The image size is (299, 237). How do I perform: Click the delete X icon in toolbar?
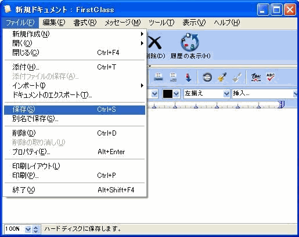pyautogui.click(x=154, y=42)
